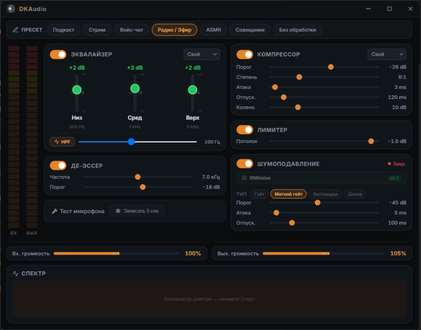421x330 pixels.
Task: Toggle the Компрессор switch
Action: click(245, 54)
